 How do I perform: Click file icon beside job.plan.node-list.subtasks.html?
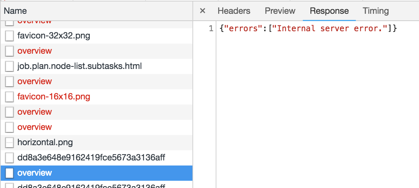(9, 66)
